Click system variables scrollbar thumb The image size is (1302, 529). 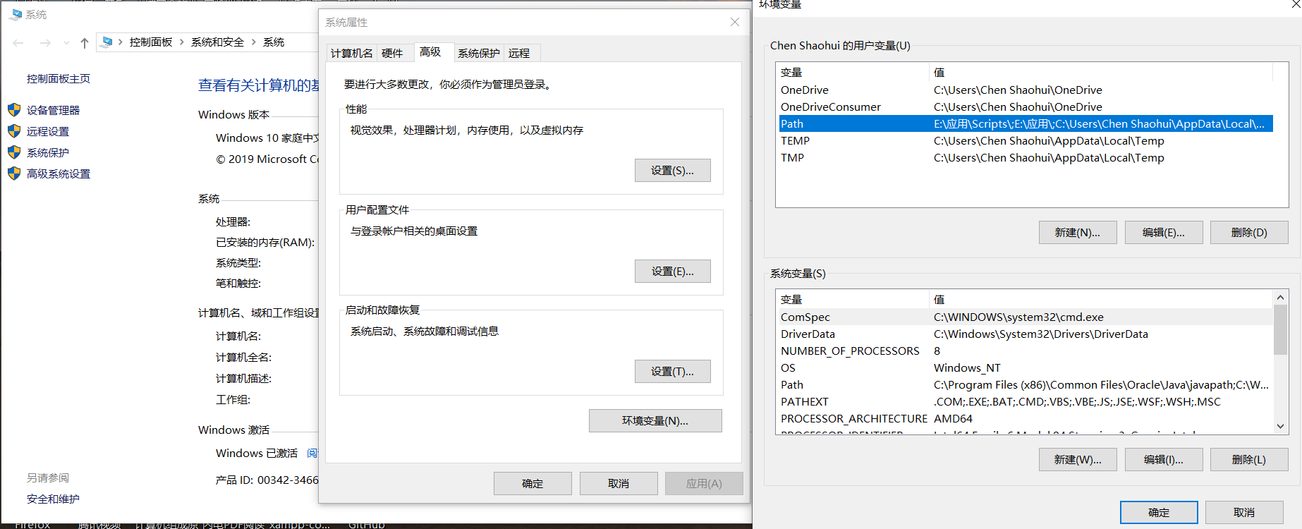(x=1281, y=329)
